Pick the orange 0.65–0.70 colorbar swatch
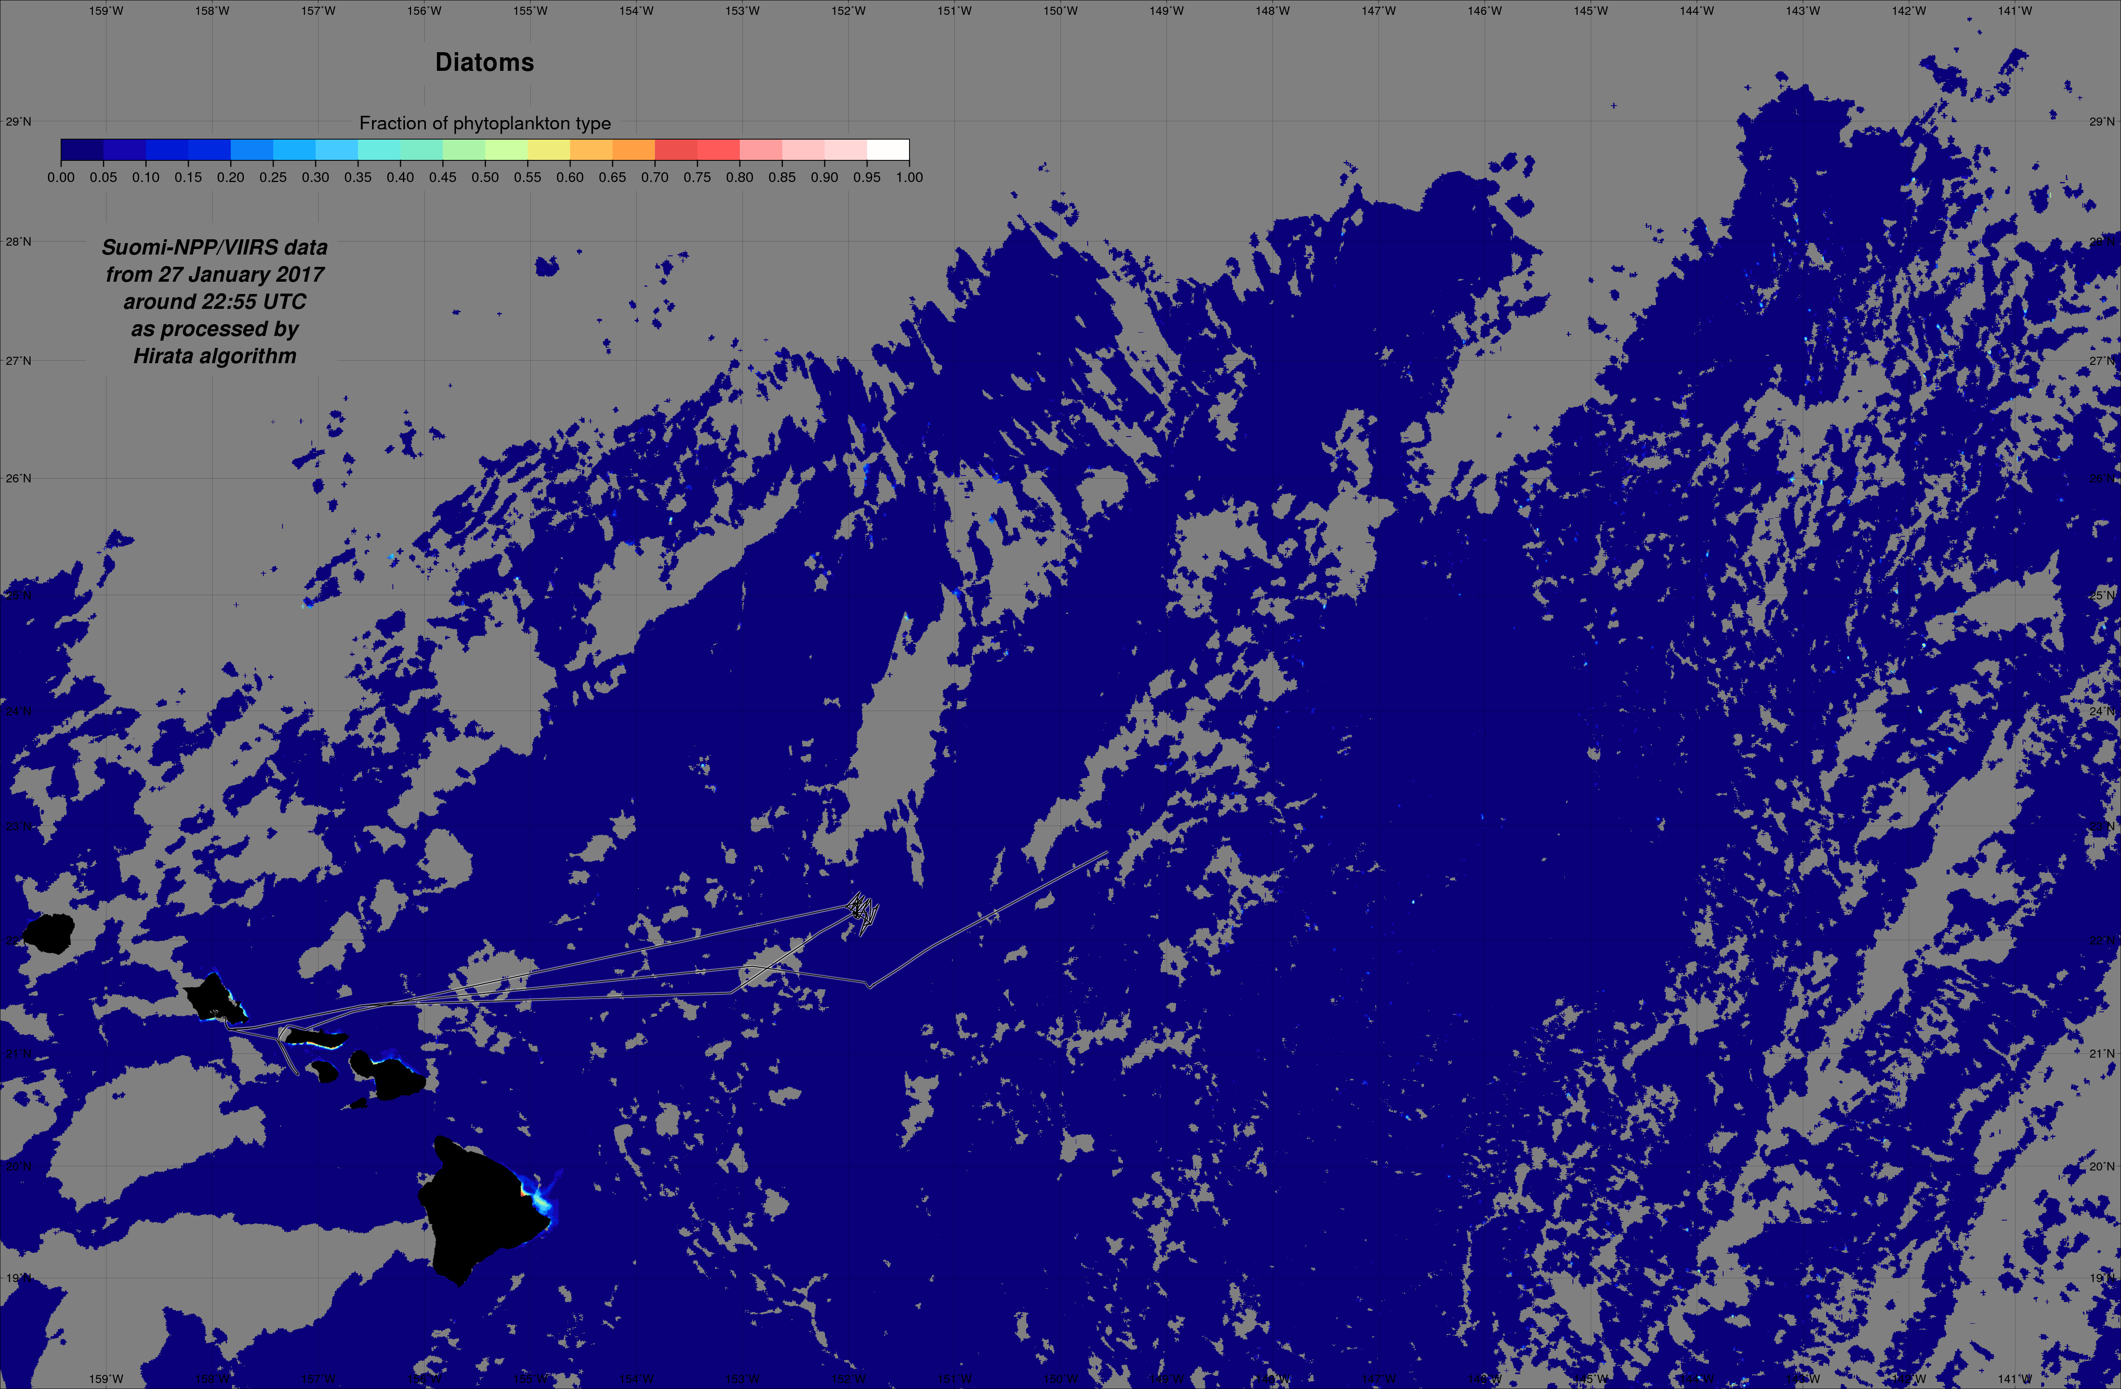 click(x=634, y=150)
